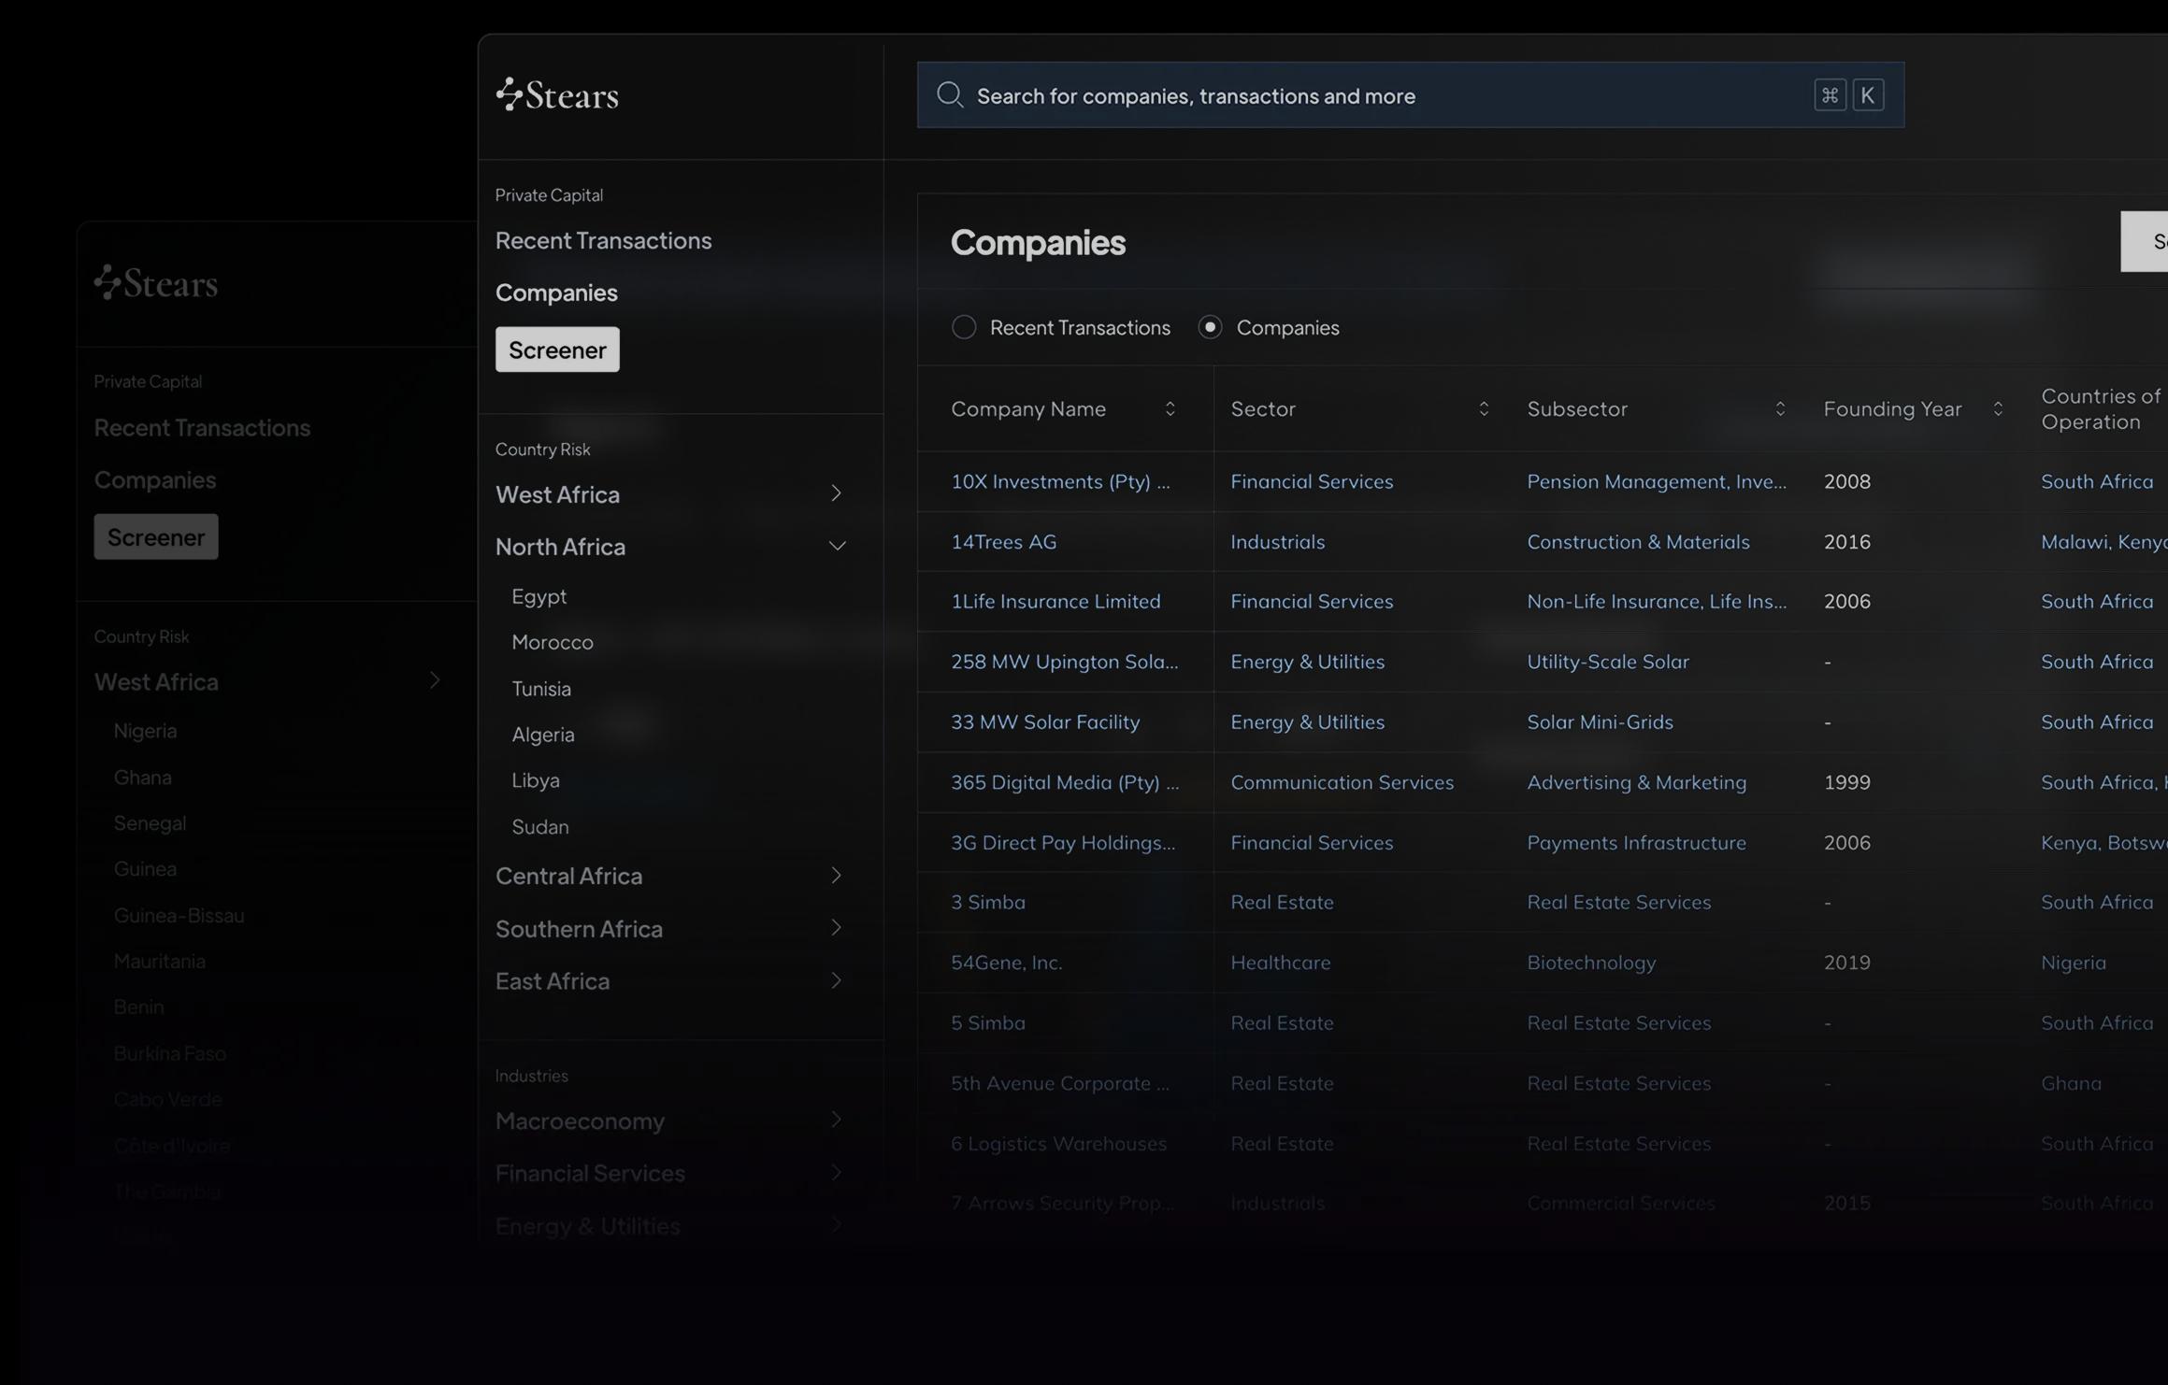Click the search companies and transactions field
The image size is (2168, 1385).
[1411, 95]
